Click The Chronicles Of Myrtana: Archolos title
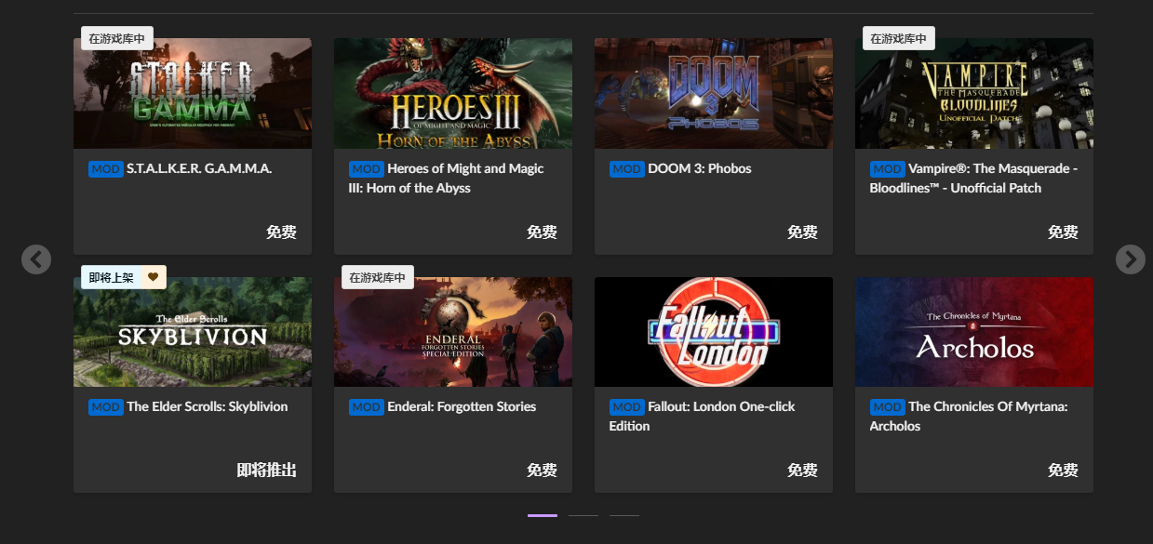The height and width of the screenshot is (544, 1153). (987, 406)
